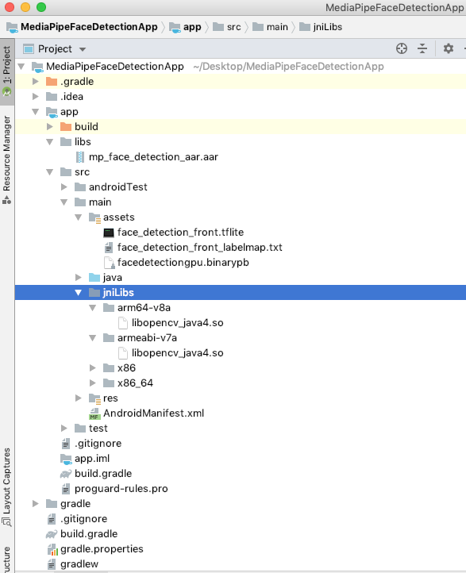
Task: Expand the res folder
Action: tap(79, 398)
